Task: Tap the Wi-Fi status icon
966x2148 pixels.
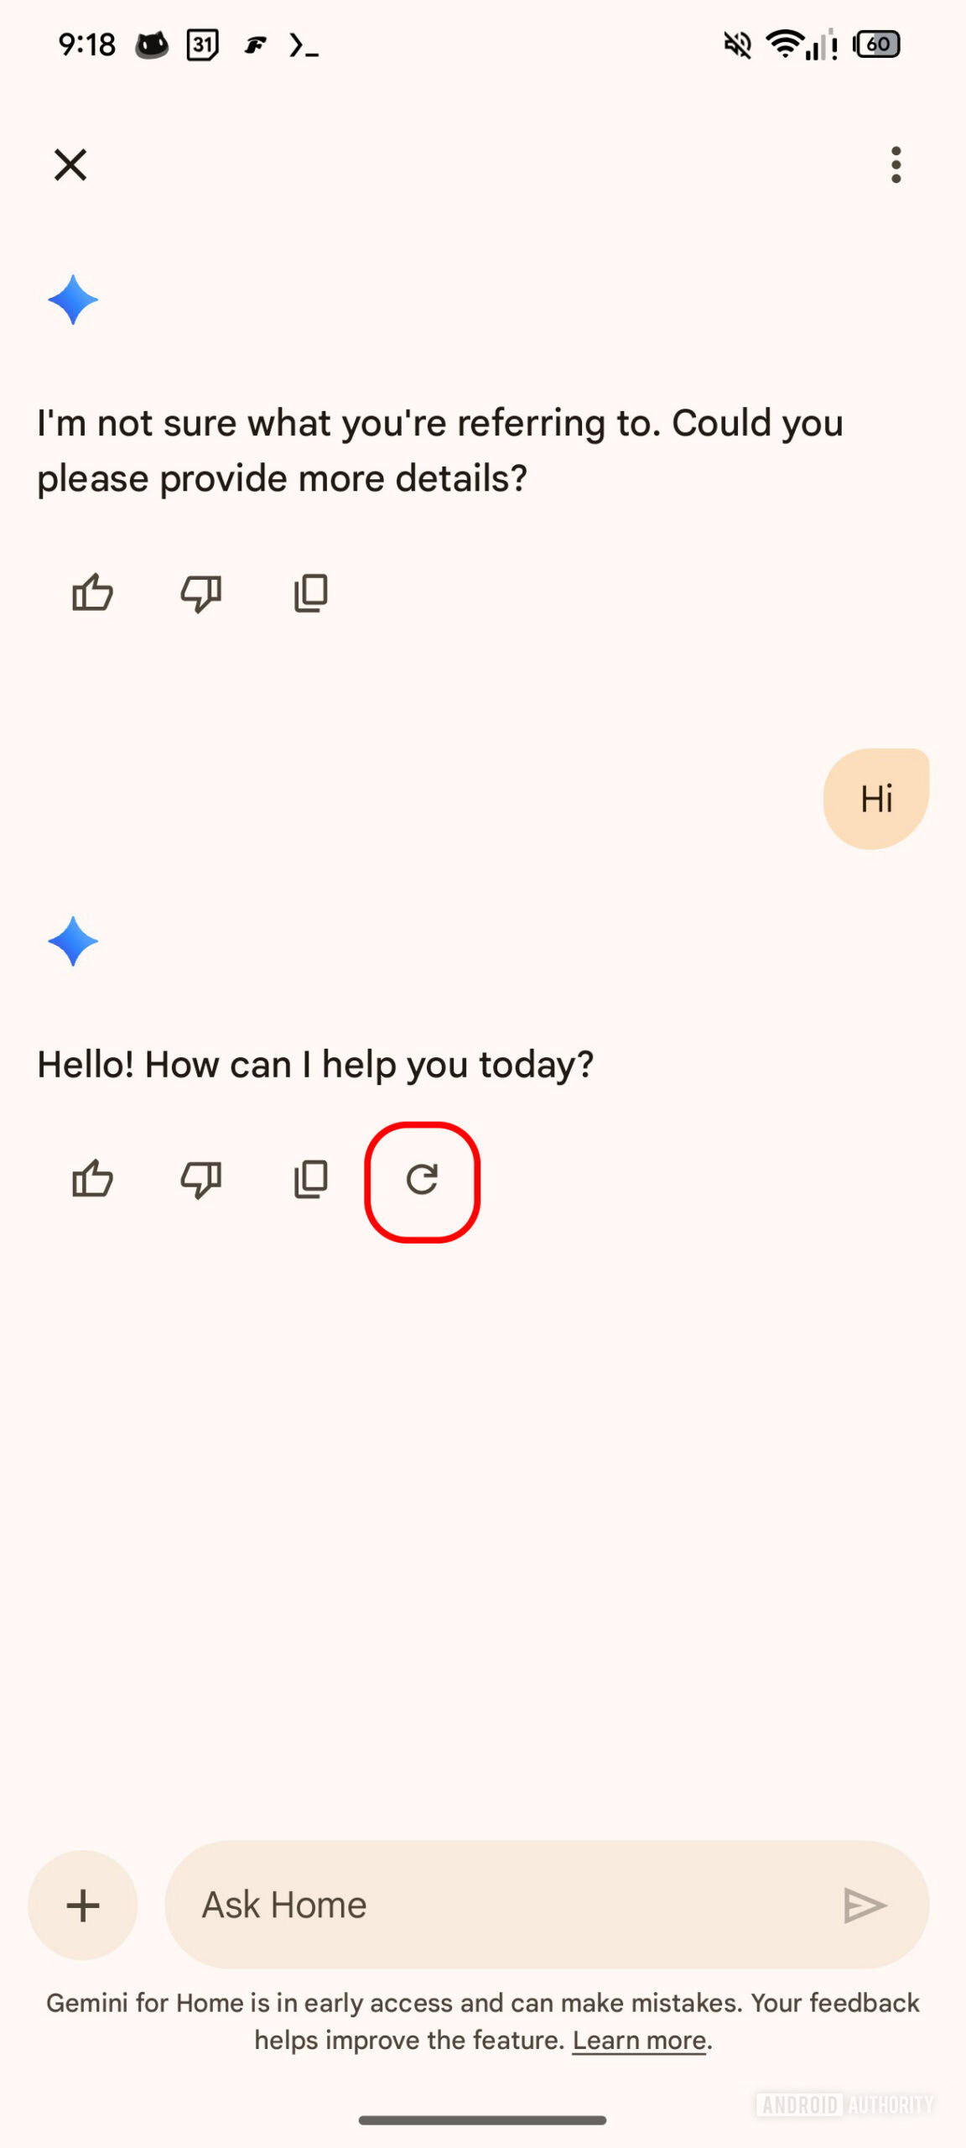Action: [x=783, y=46]
